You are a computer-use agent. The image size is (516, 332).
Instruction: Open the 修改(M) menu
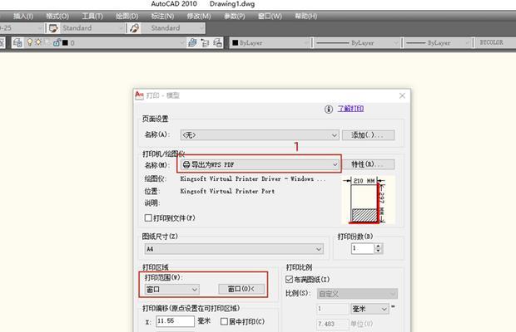[199, 16]
